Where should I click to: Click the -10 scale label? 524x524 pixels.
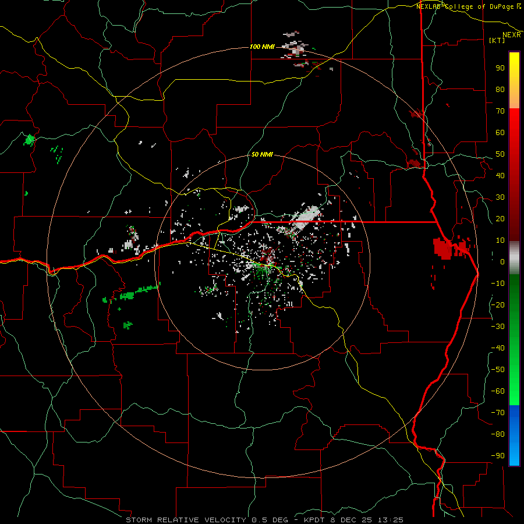tap(498, 284)
